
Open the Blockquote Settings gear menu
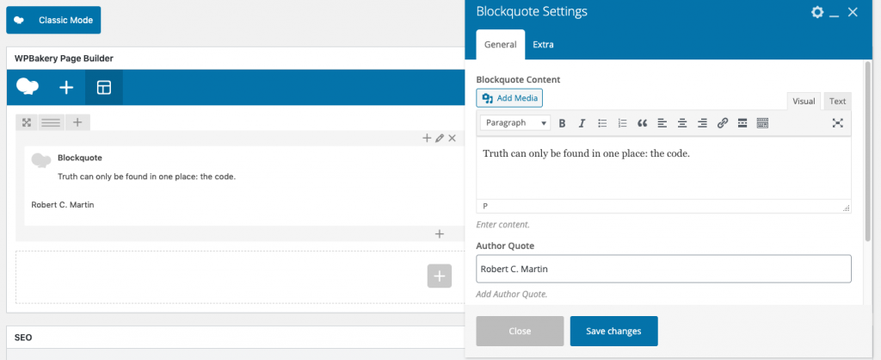click(x=817, y=12)
